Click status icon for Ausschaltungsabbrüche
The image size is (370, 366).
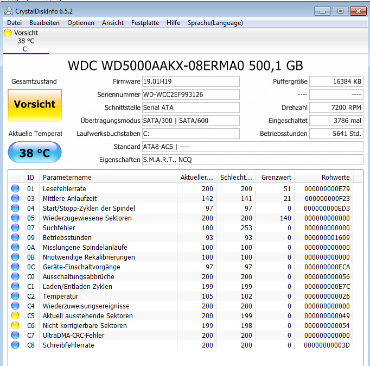(x=15, y=276)
